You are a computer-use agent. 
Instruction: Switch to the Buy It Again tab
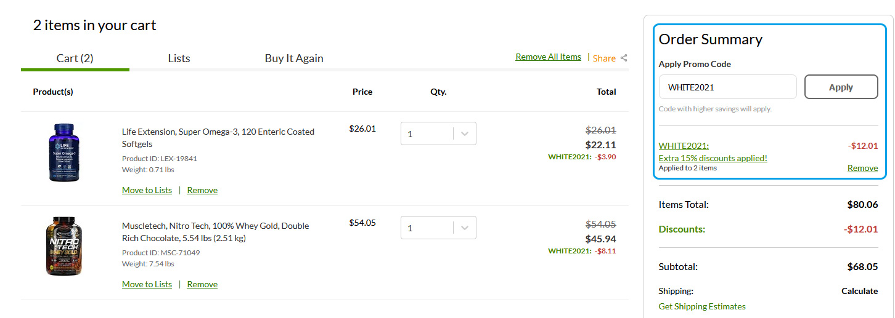tap(294, 58)
